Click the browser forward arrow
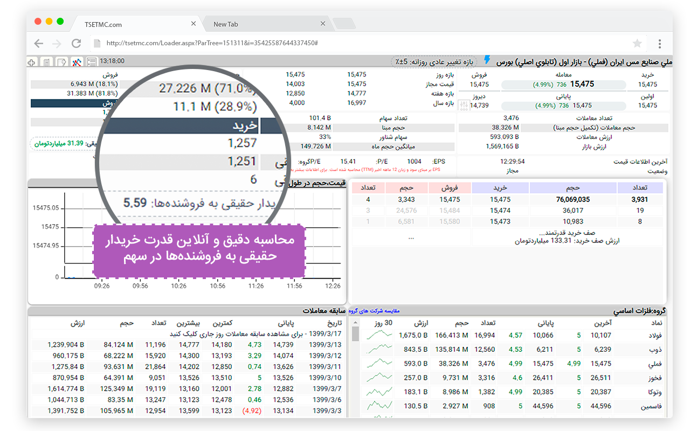The image size is (690, 431). tap(57, 44)
